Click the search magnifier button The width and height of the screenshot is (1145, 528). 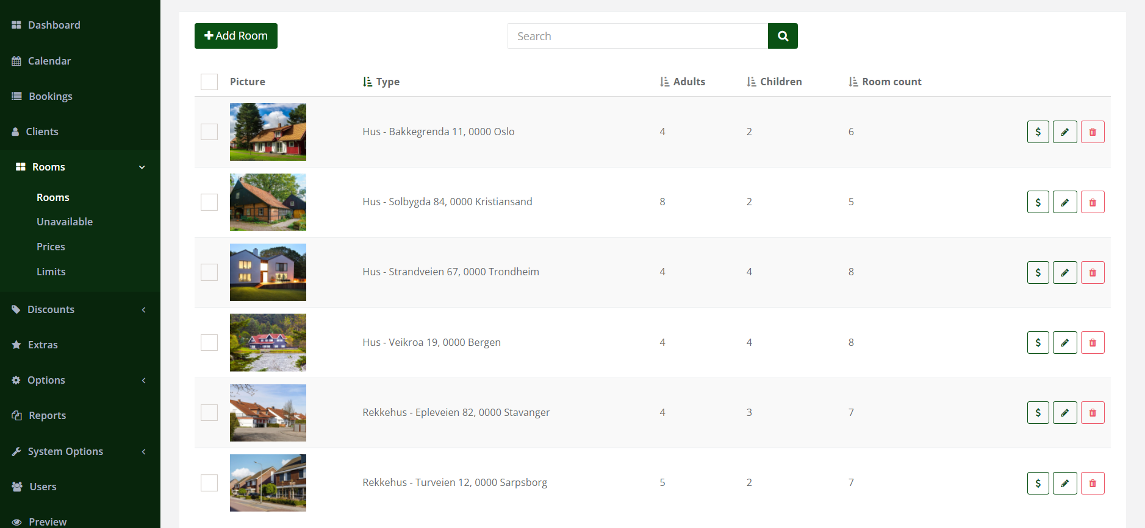783,36
